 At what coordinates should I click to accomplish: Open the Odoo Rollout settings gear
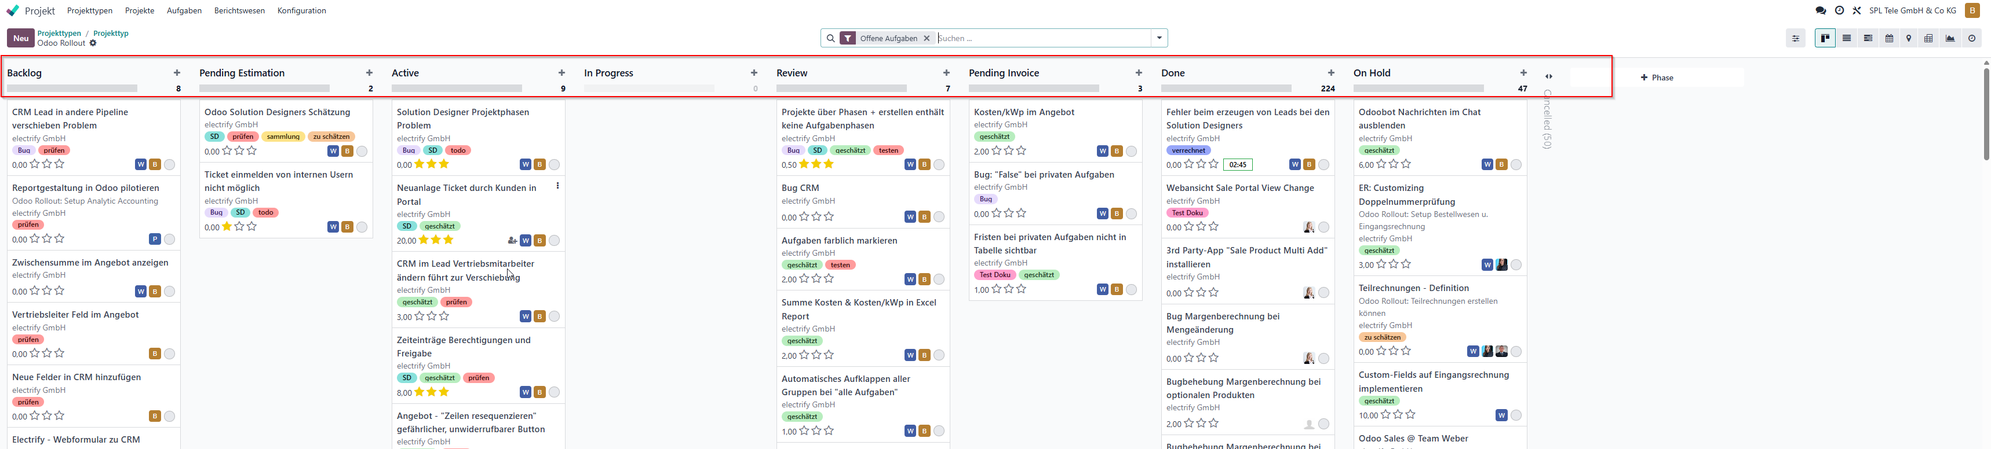pyautogui.click(x=93, y=43)
